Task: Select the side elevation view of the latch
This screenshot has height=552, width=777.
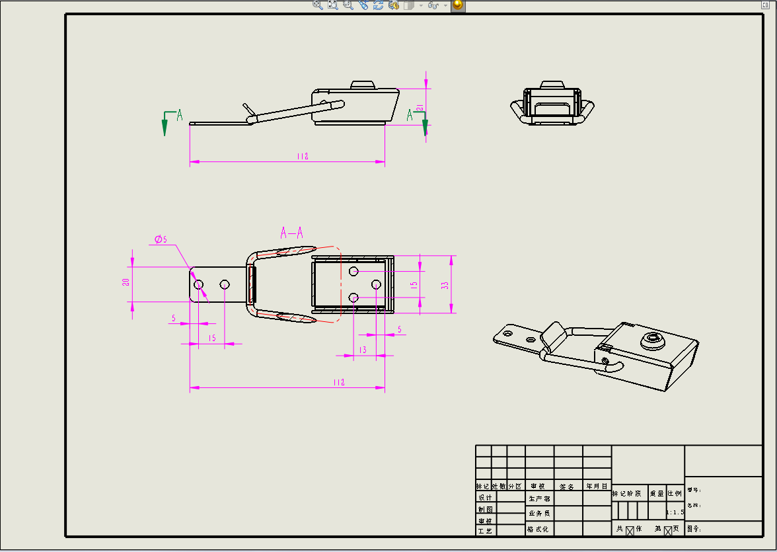Action: click(x=295, y=103)
